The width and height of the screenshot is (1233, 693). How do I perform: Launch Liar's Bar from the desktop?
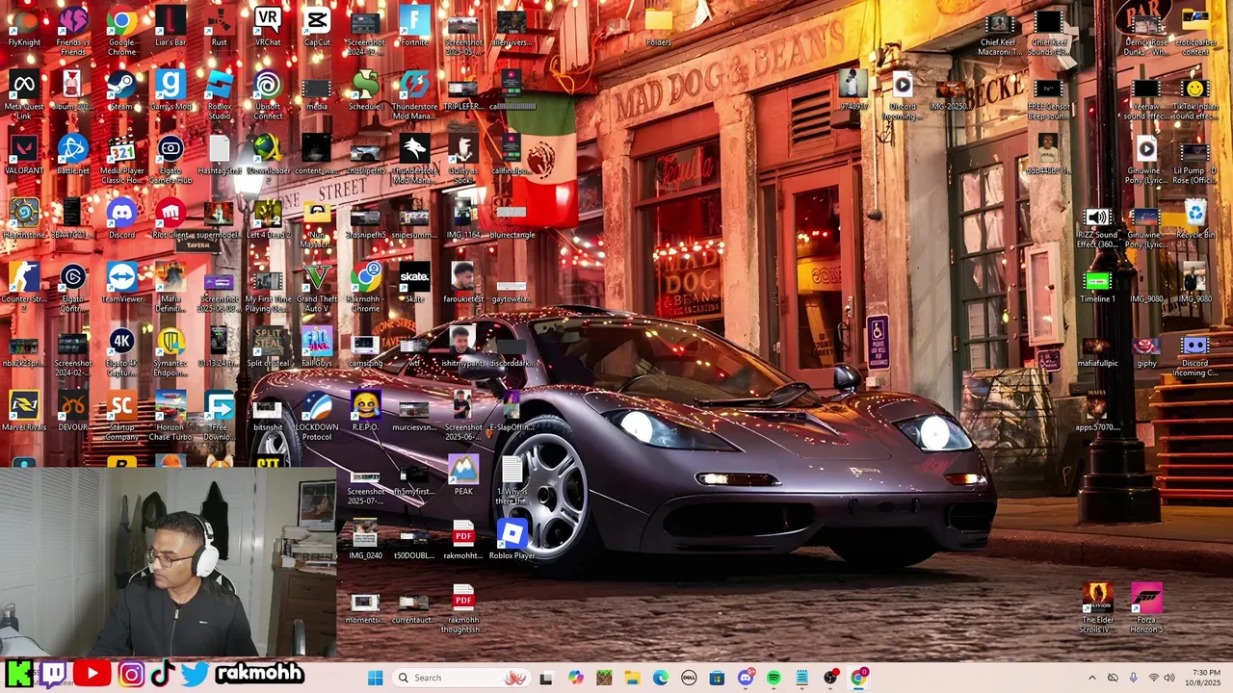[171, 27]
